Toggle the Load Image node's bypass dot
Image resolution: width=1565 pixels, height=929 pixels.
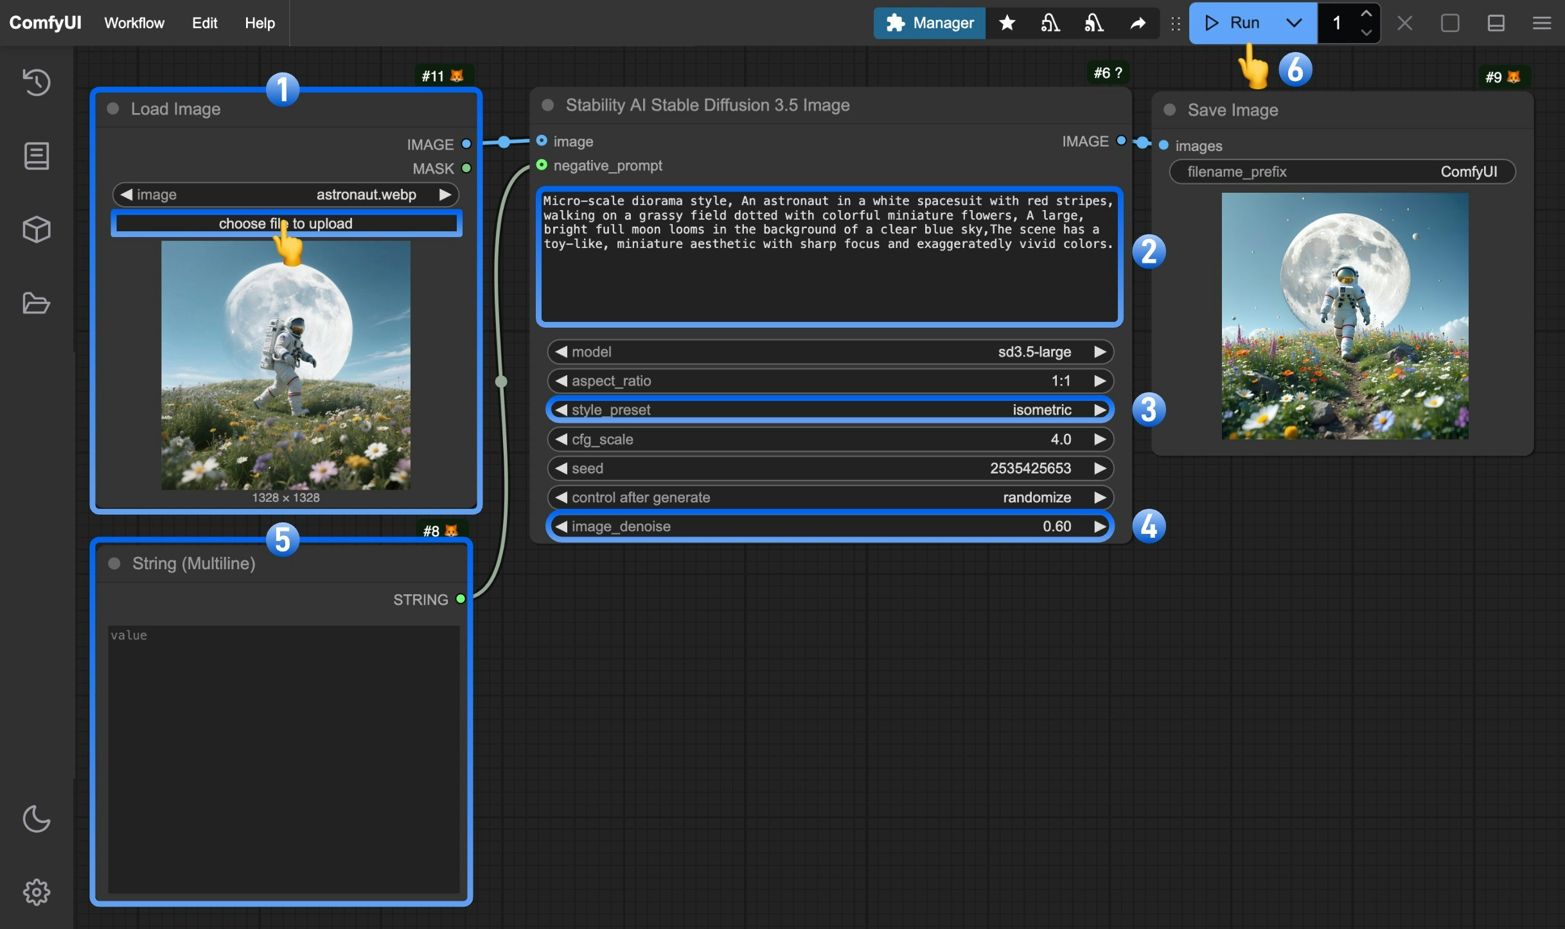pos(114,109)
